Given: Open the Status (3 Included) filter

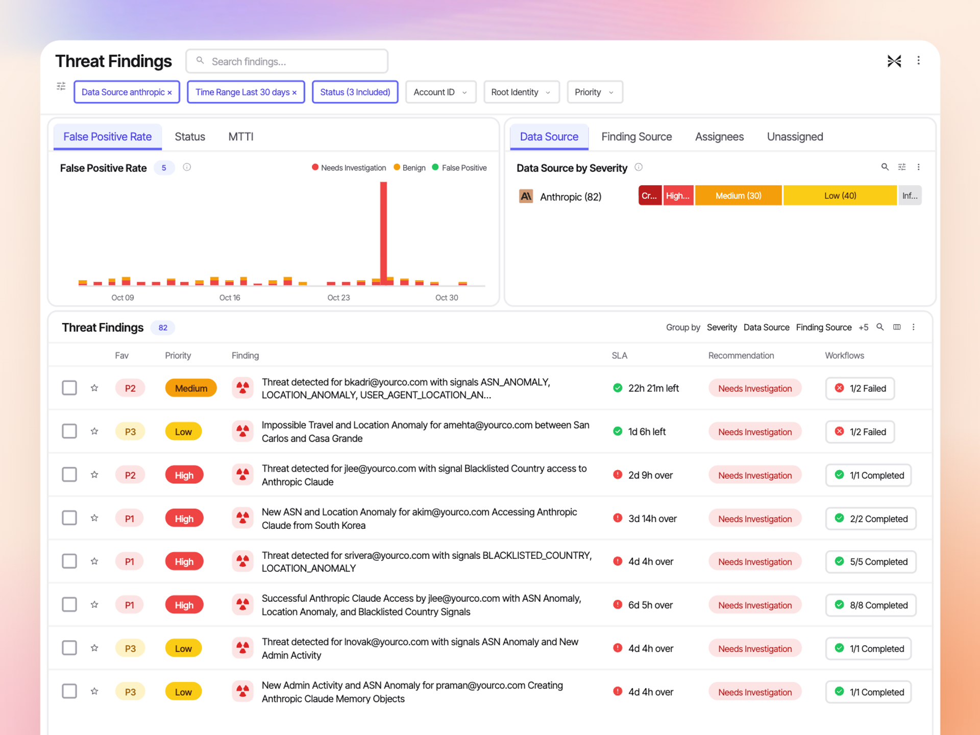Looking at the screenshot, I should click(x=355, y=92).
